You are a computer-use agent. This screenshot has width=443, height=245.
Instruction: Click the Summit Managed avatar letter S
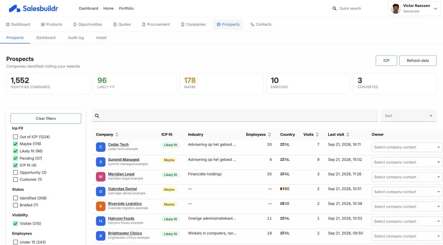point(101,162)
